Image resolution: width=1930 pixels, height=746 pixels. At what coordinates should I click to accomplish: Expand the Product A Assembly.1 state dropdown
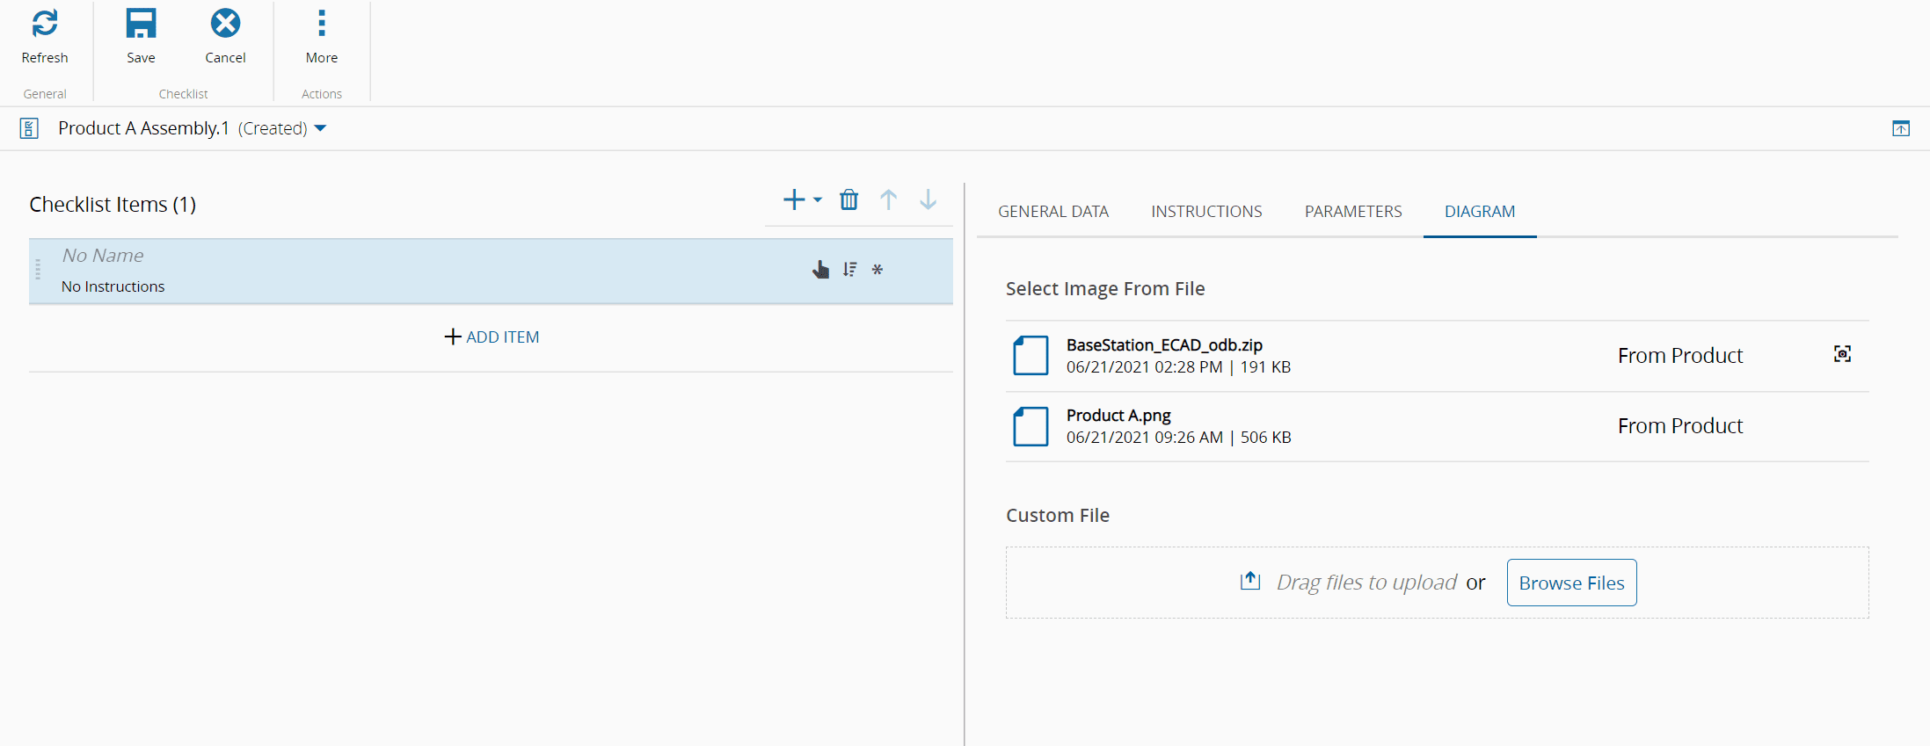[320, 128]
